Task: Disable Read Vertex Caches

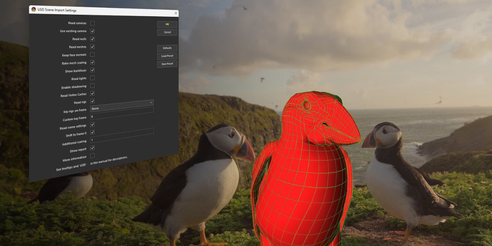Action: pos(92,93)
